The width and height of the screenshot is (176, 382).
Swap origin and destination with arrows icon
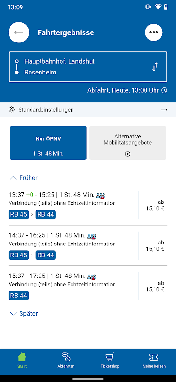(x=155, y=67)
